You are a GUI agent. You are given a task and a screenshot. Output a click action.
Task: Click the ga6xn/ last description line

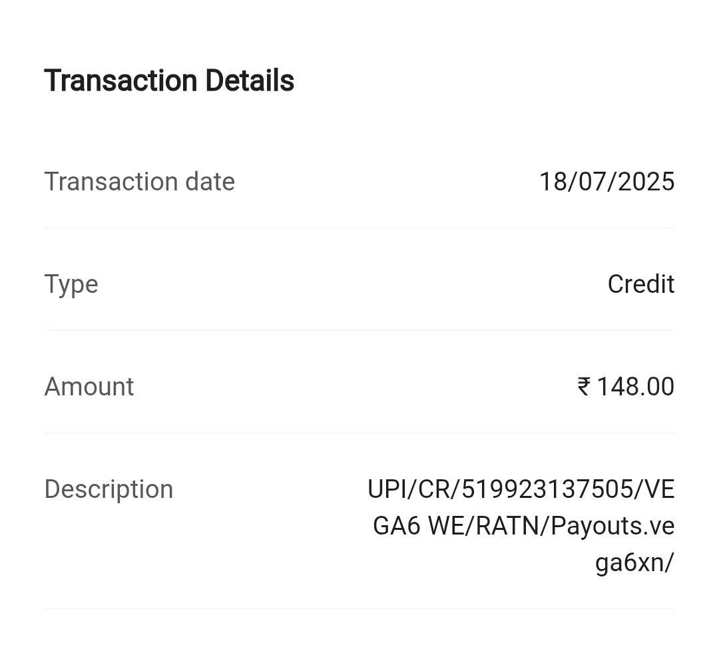[634, 562]
